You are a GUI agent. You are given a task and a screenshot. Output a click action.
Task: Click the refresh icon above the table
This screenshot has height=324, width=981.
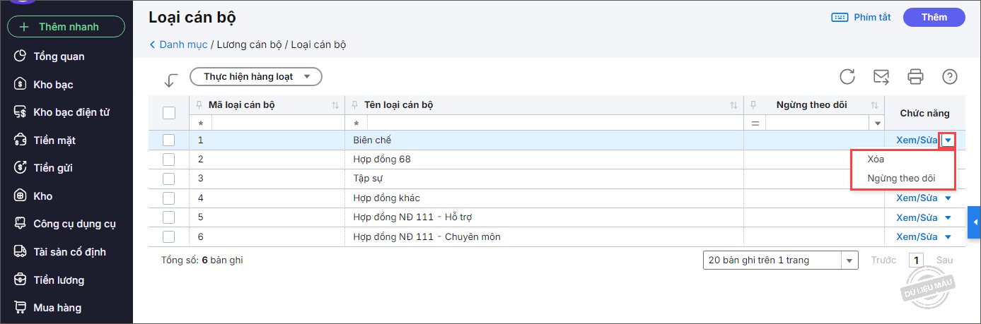(x=847, y=77)
